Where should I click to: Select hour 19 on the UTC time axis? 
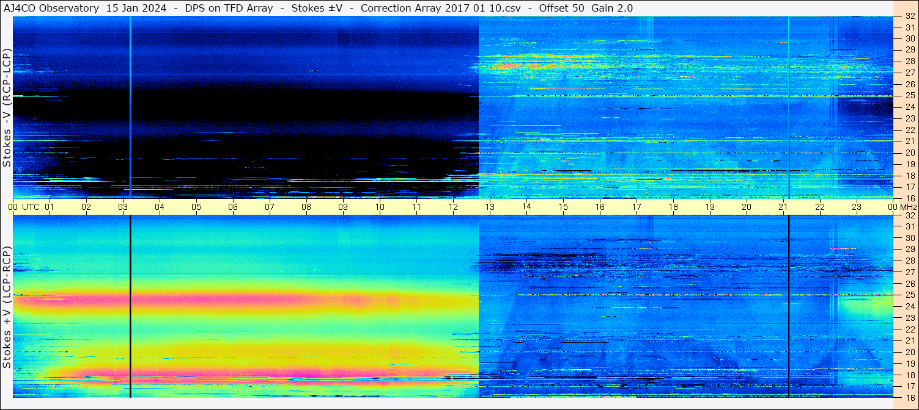pos(710,207)
